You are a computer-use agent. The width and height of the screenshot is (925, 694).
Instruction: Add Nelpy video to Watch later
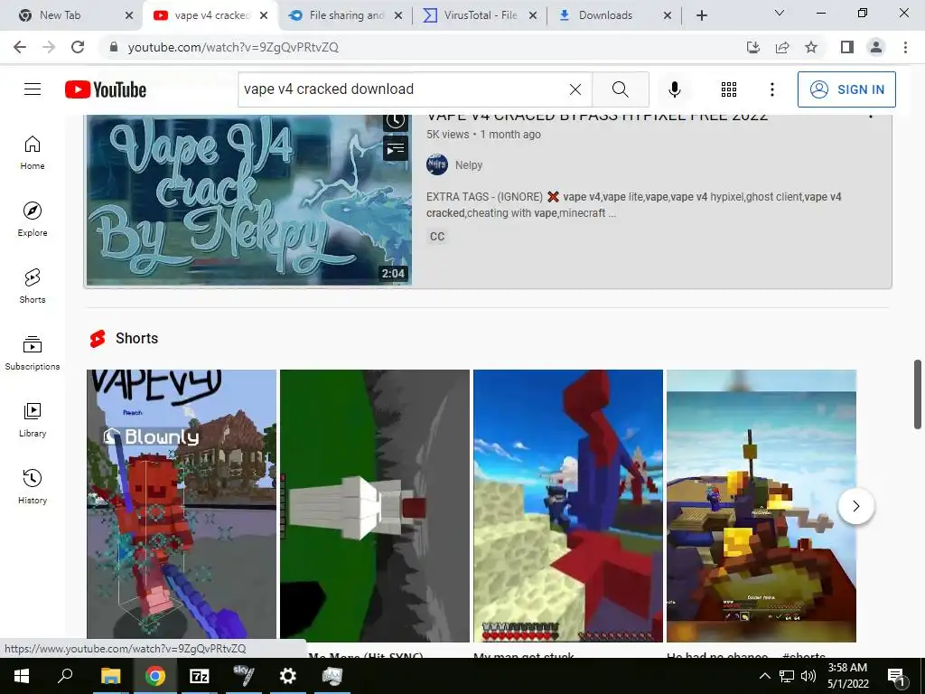coord(396,121)
